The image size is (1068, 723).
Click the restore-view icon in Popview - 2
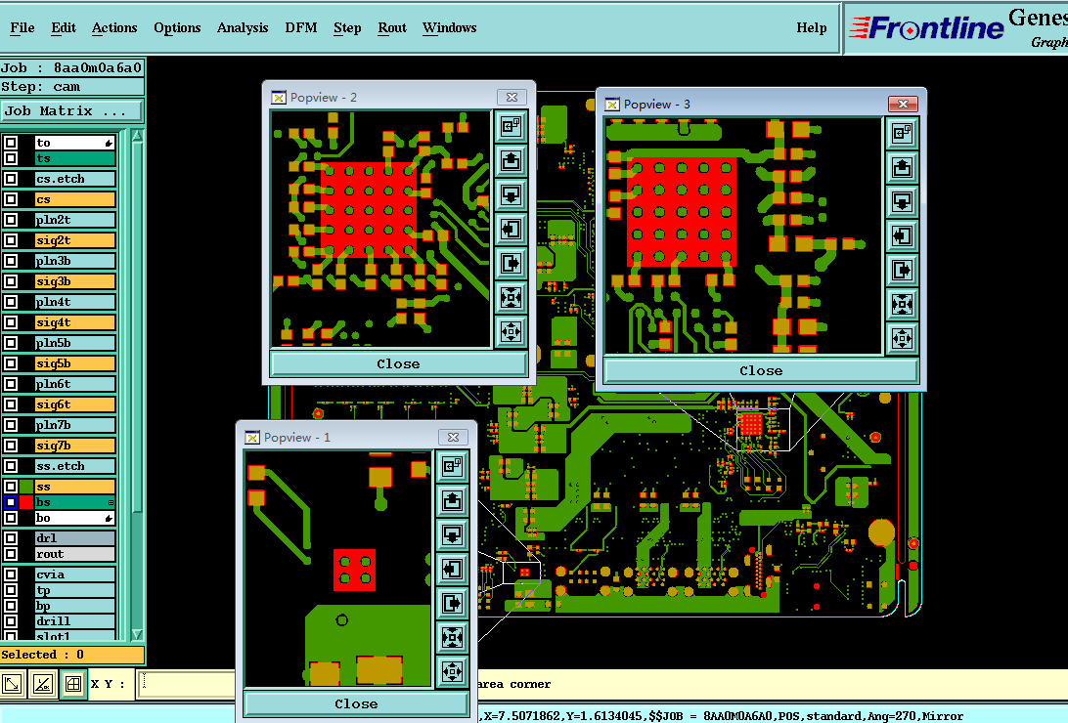point(511,126)
